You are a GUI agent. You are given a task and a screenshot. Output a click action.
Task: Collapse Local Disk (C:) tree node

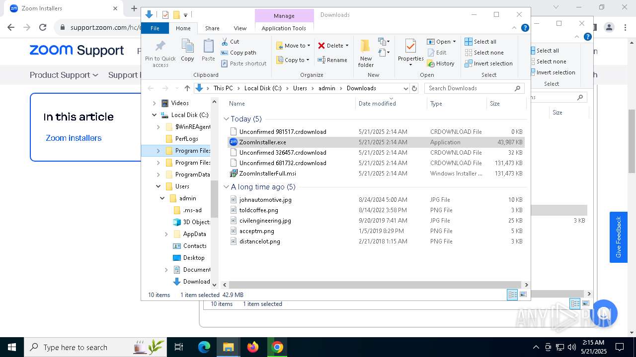pos(154,115)
